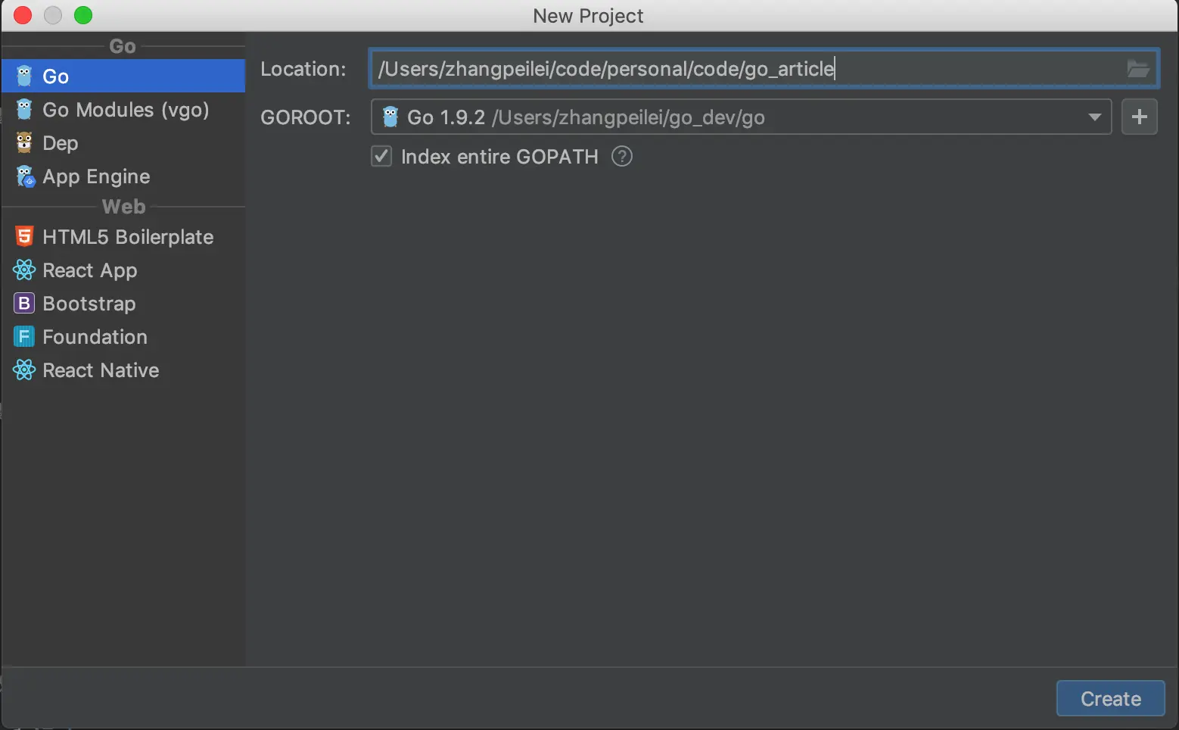Choose the Dep project type
The image size is (1179, 730).
click(x=123, y=143)
